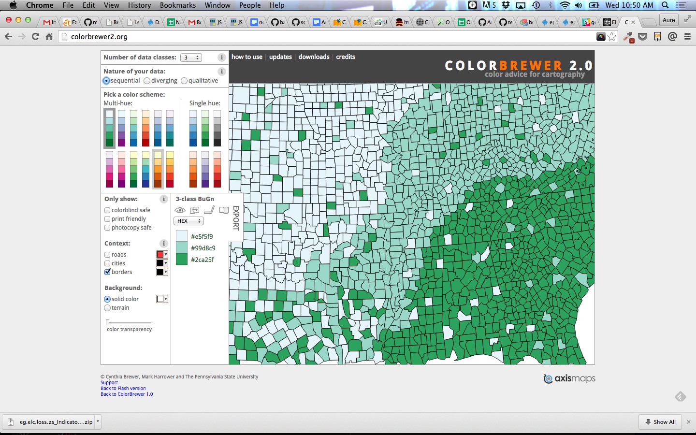Go to the browser home page icon
The width and height of the screenshot is (696, 435).
click(49, 36)
